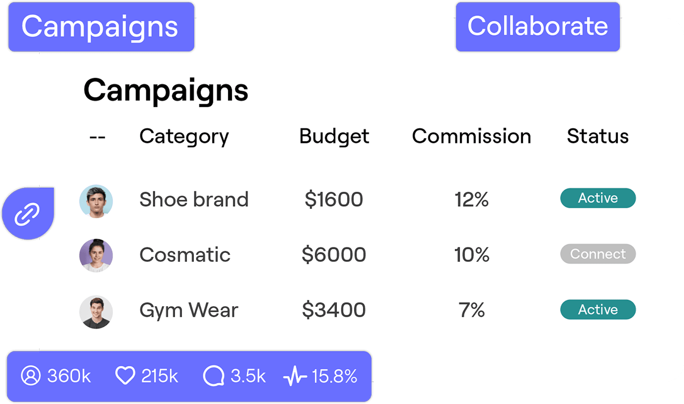Click the Campaigns badge button
This screenshot has height=404, width=684.
[101, 27]
